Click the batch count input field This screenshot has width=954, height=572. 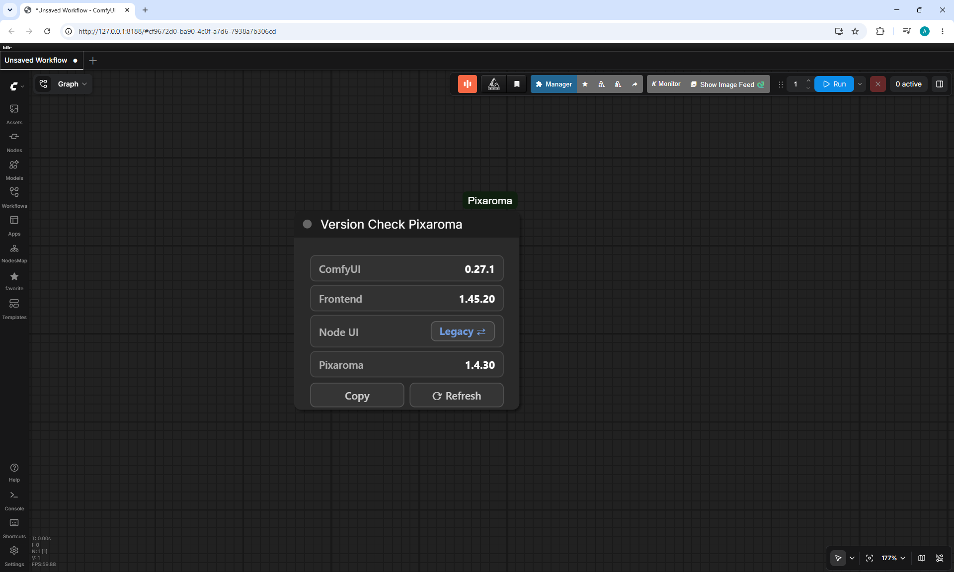click(x=795, y=84)
